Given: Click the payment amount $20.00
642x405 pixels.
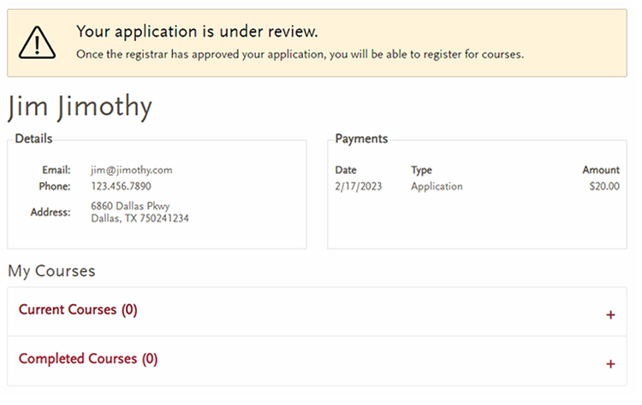Looking at the screenshot, I should click(x=604, y=186).
